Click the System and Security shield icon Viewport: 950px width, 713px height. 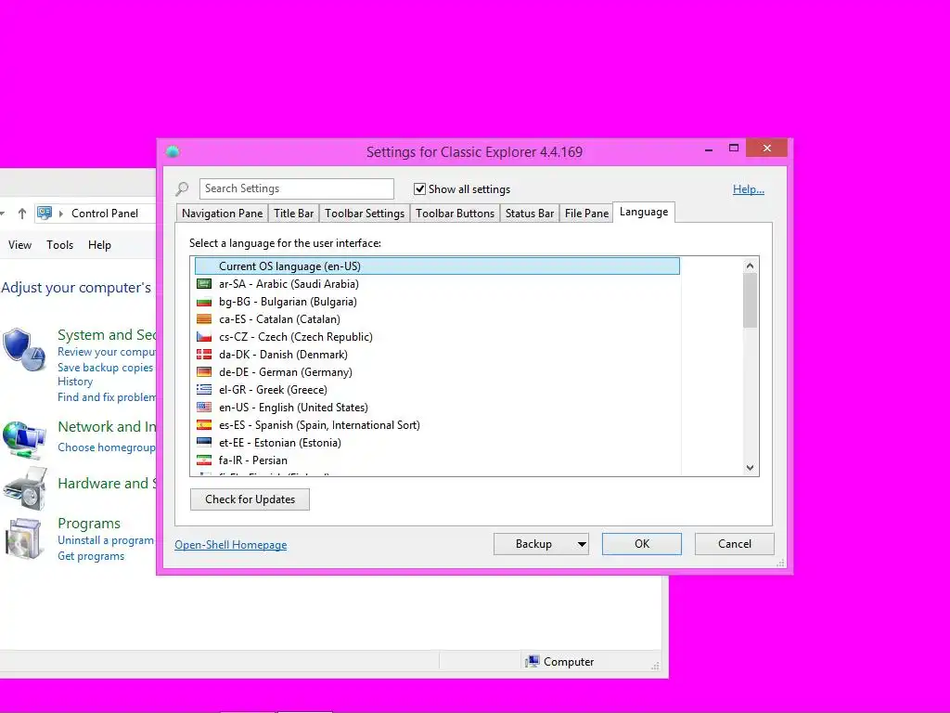point(24,349)
